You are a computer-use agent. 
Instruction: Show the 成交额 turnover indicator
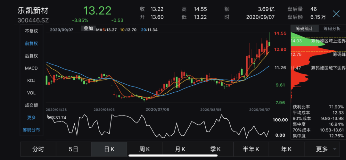pyautogui.click(x=31, y=105)
